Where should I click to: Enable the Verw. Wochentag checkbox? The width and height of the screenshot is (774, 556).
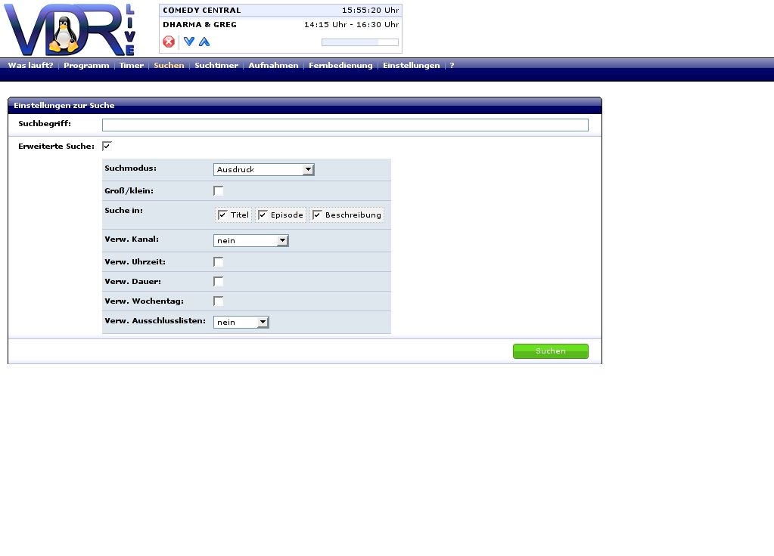[x=219, y=301]
